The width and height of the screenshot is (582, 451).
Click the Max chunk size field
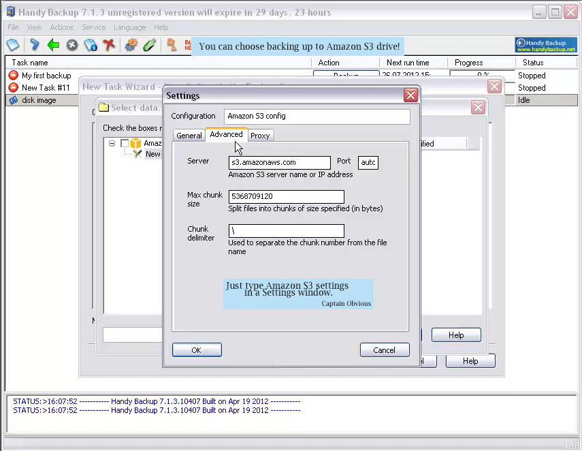(x=286, y=197)
